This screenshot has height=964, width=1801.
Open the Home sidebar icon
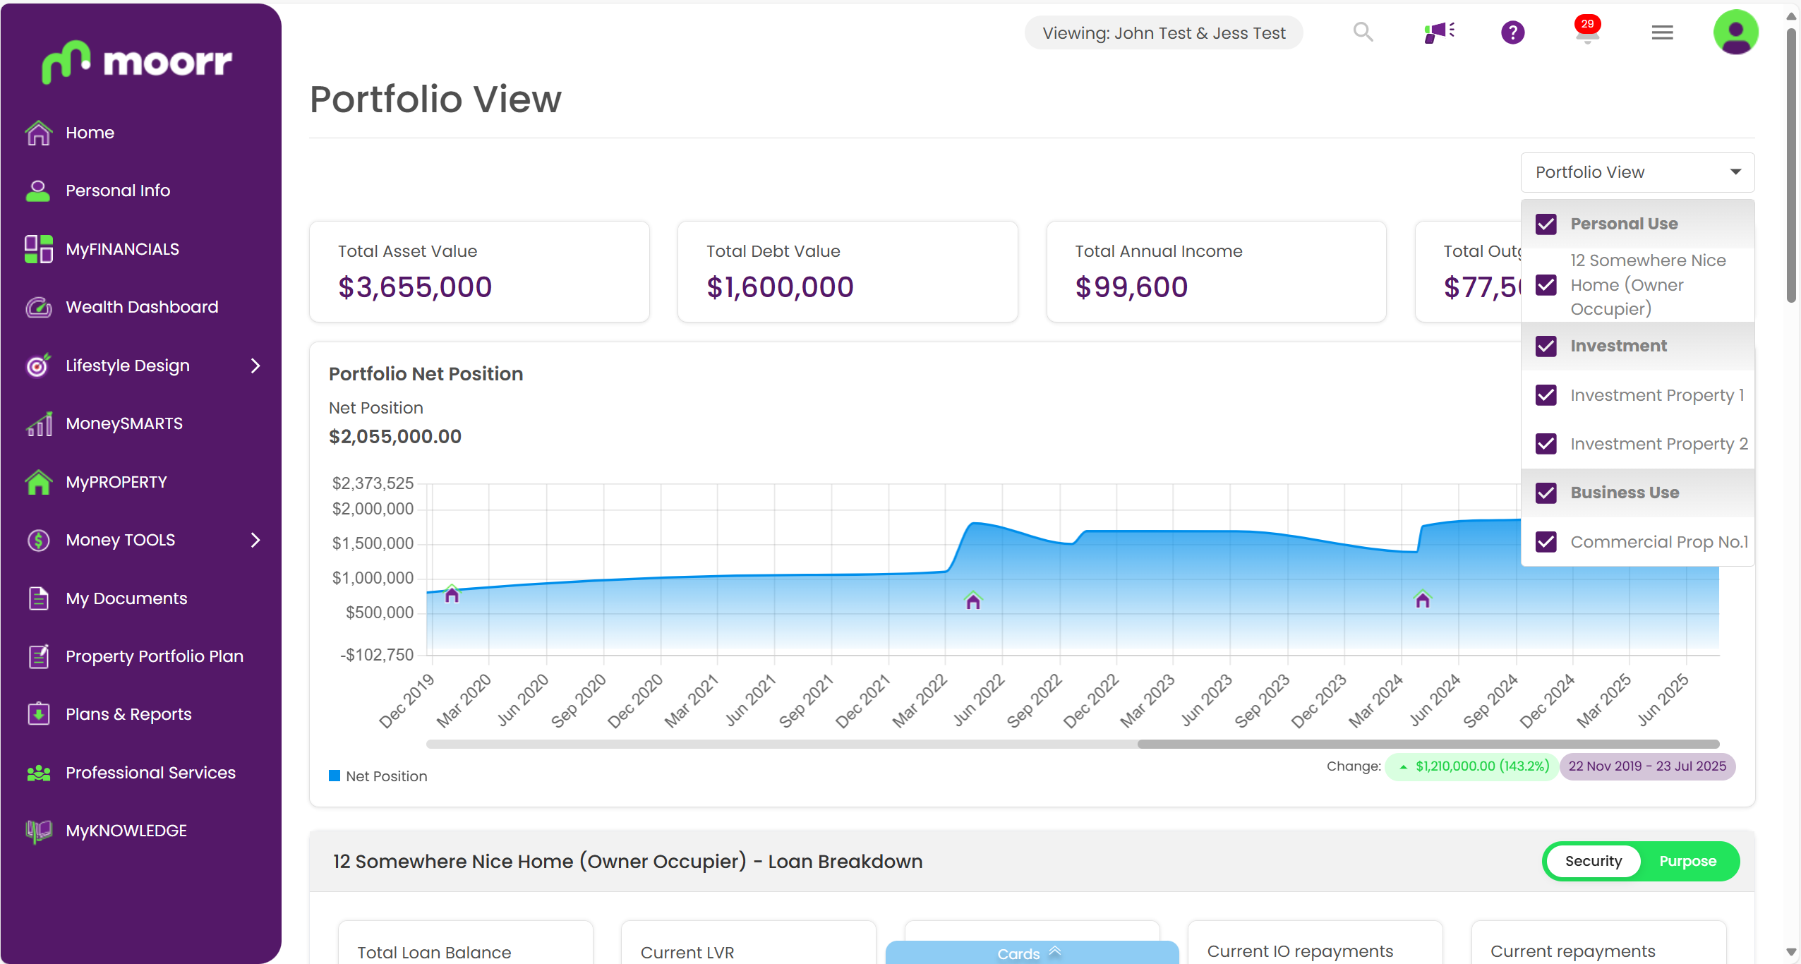pyautogui.click(x=38, y=133)
